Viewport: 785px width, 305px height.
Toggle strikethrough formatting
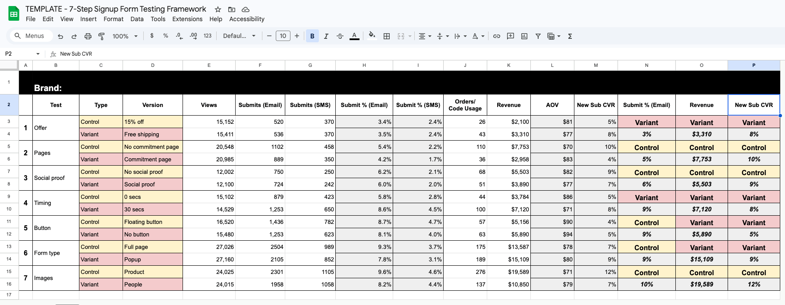340,36
